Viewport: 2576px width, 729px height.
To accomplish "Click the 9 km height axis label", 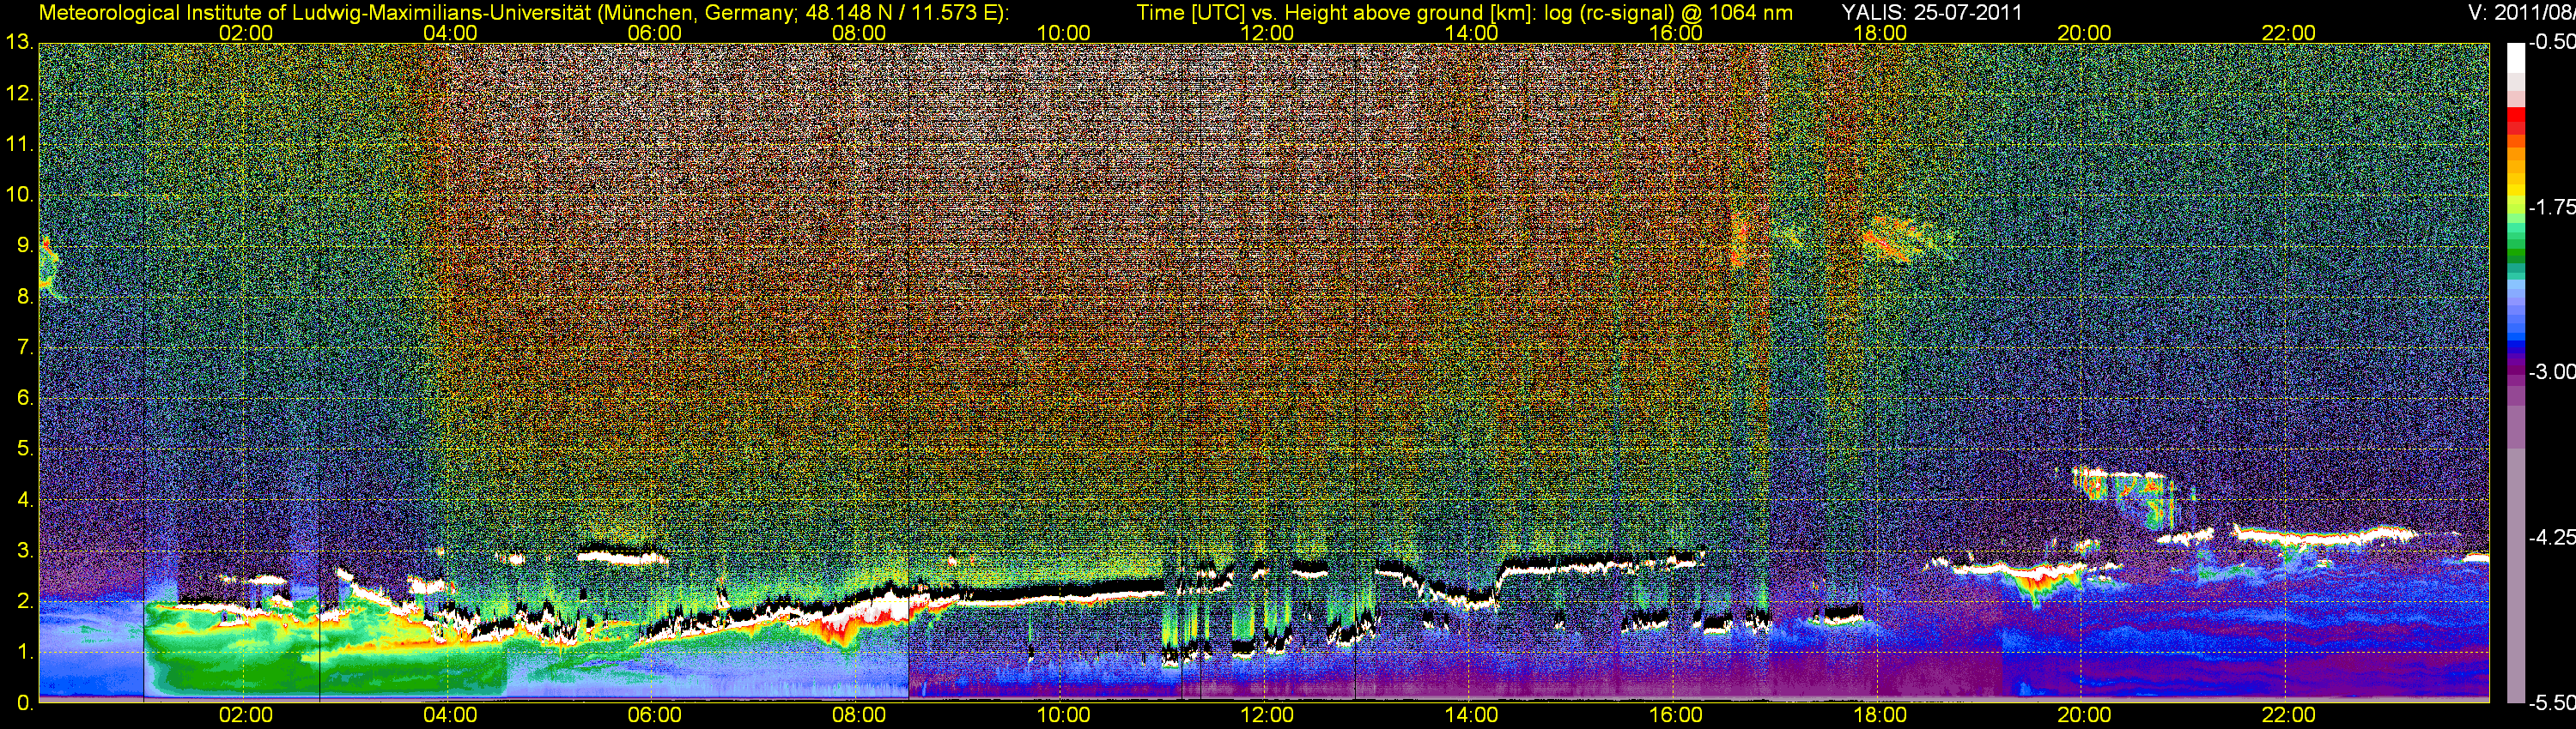I will [24, 245].
